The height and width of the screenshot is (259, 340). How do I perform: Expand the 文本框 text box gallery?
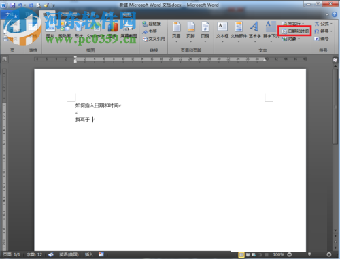tap(222, 33)
